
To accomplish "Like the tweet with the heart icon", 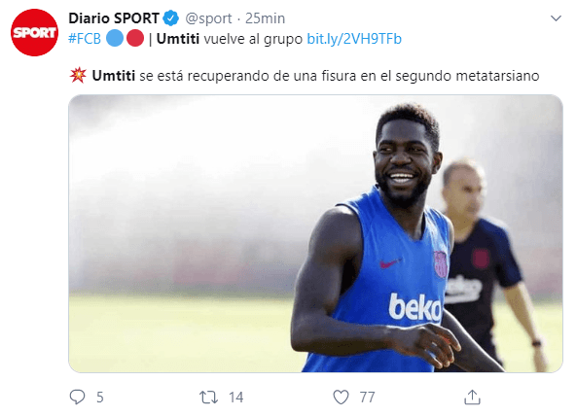I will (341, 398).
